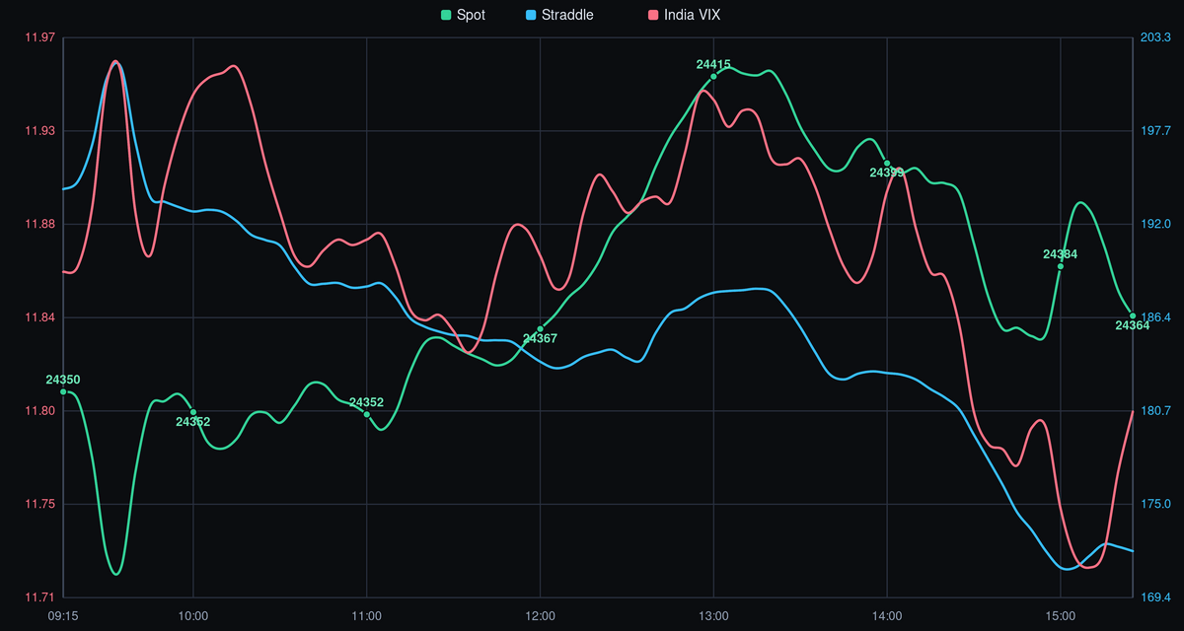Select the 24350 Spot data point

[63, 391]
